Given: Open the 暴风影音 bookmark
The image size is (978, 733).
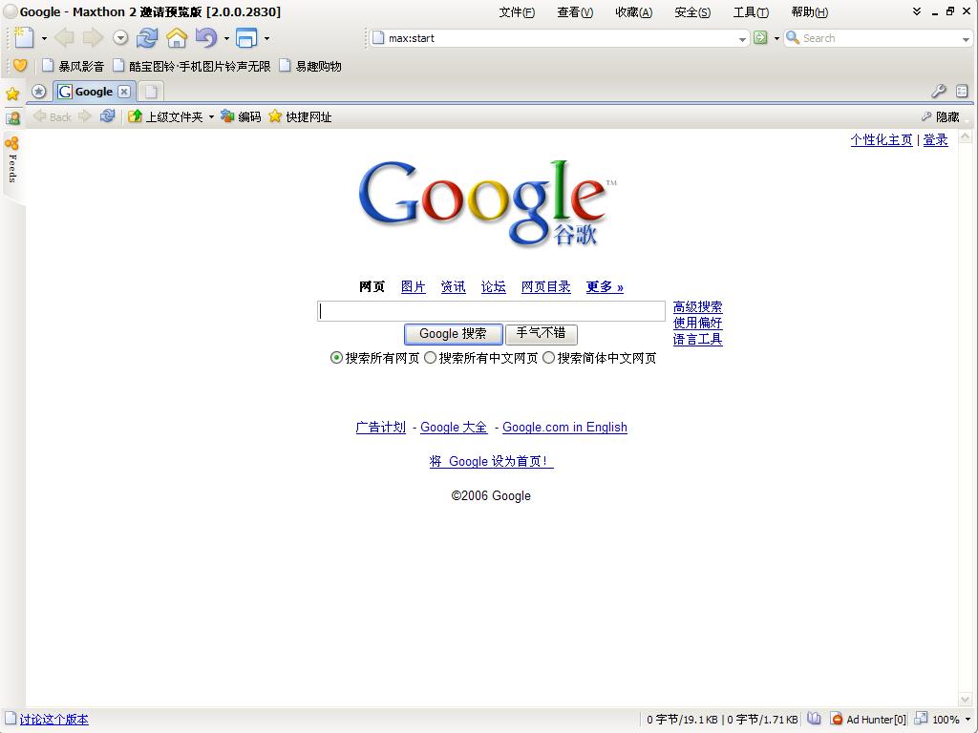Looking at the screenshot, I should click(x=73, y=66).
